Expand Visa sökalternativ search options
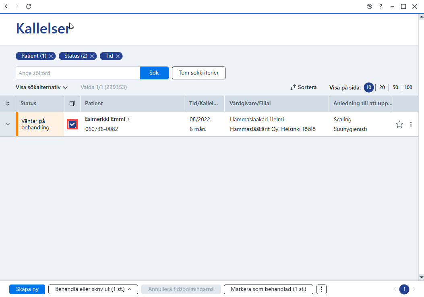The width and height of the screenshot is (424, 297). point(41,87)
